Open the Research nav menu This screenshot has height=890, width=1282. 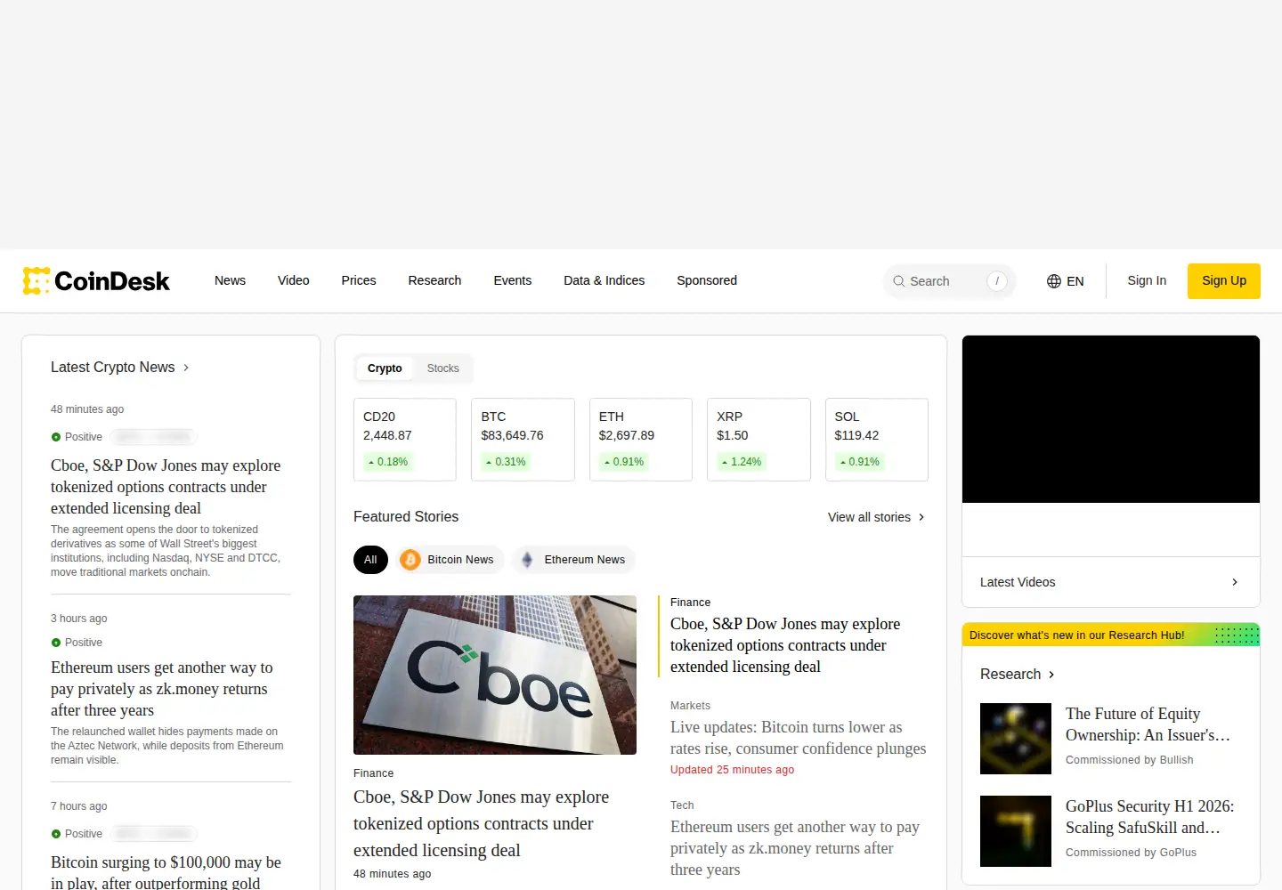[434, 280]
